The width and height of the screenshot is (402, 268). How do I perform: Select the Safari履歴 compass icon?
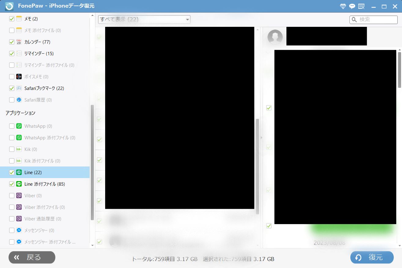click(x=19, y=100)
